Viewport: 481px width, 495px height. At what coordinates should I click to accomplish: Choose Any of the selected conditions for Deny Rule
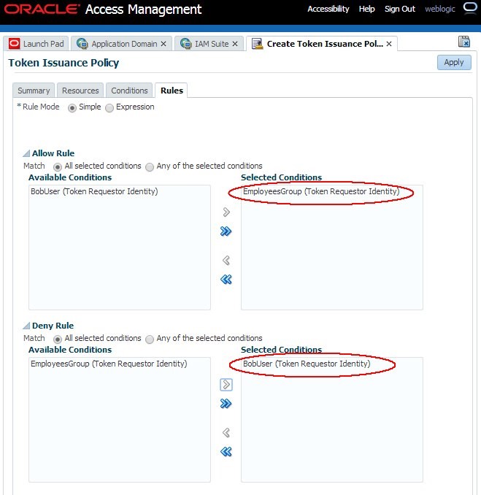[x=150, y=339]
